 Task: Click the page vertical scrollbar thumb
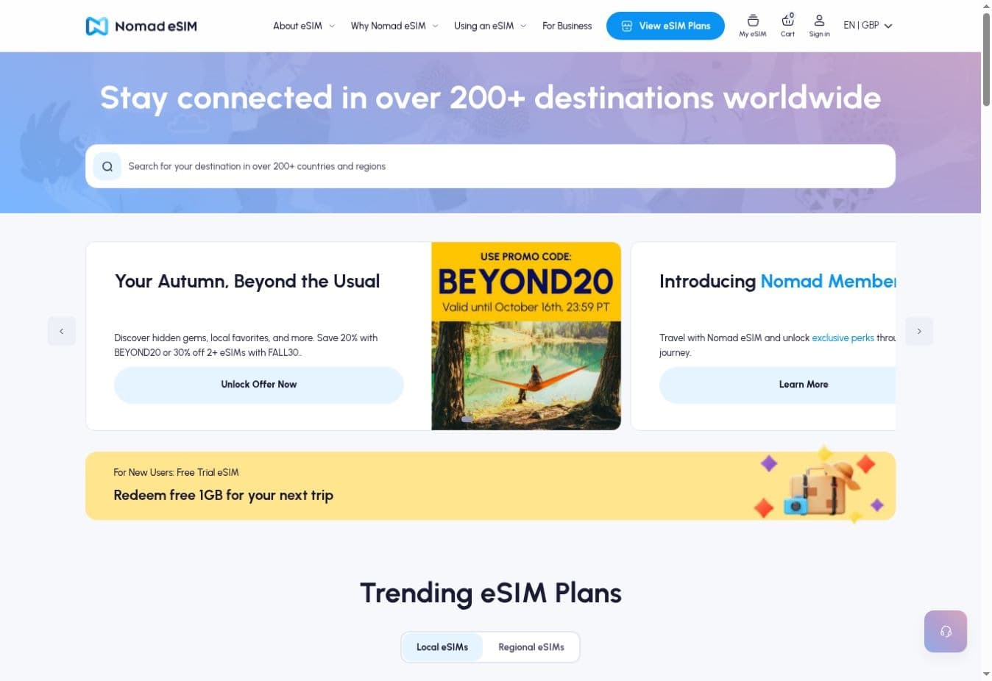pos(986,59)
